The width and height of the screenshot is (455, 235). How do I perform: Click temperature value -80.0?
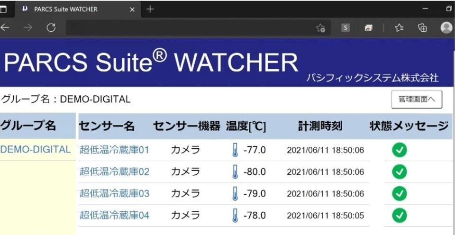point(255,172)
